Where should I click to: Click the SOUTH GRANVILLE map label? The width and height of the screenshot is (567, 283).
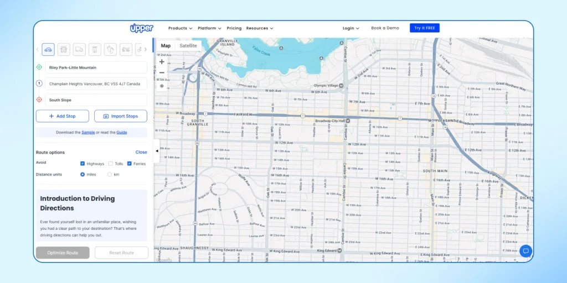coord(198,122)
